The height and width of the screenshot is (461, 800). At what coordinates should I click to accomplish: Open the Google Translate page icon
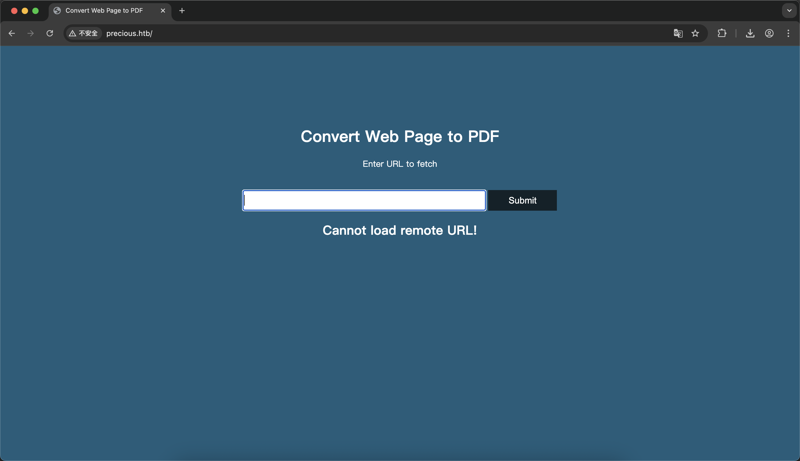tap(678, 33)
